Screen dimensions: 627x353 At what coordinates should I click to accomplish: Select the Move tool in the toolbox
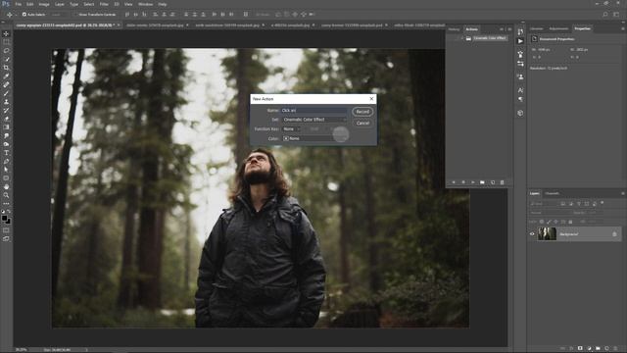[6, 33]
